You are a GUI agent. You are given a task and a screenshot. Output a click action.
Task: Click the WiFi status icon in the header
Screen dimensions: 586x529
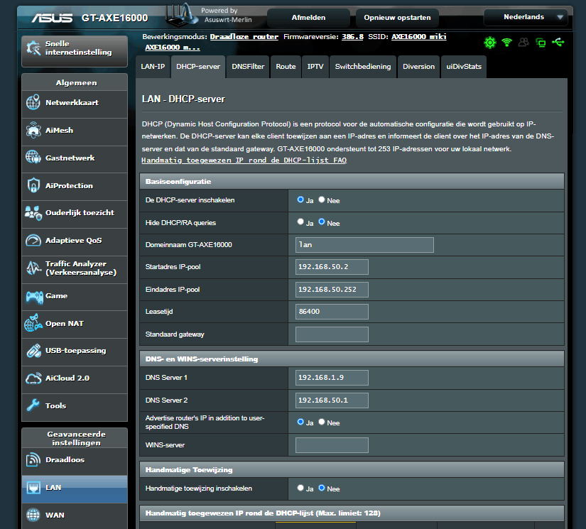(506, 43)
